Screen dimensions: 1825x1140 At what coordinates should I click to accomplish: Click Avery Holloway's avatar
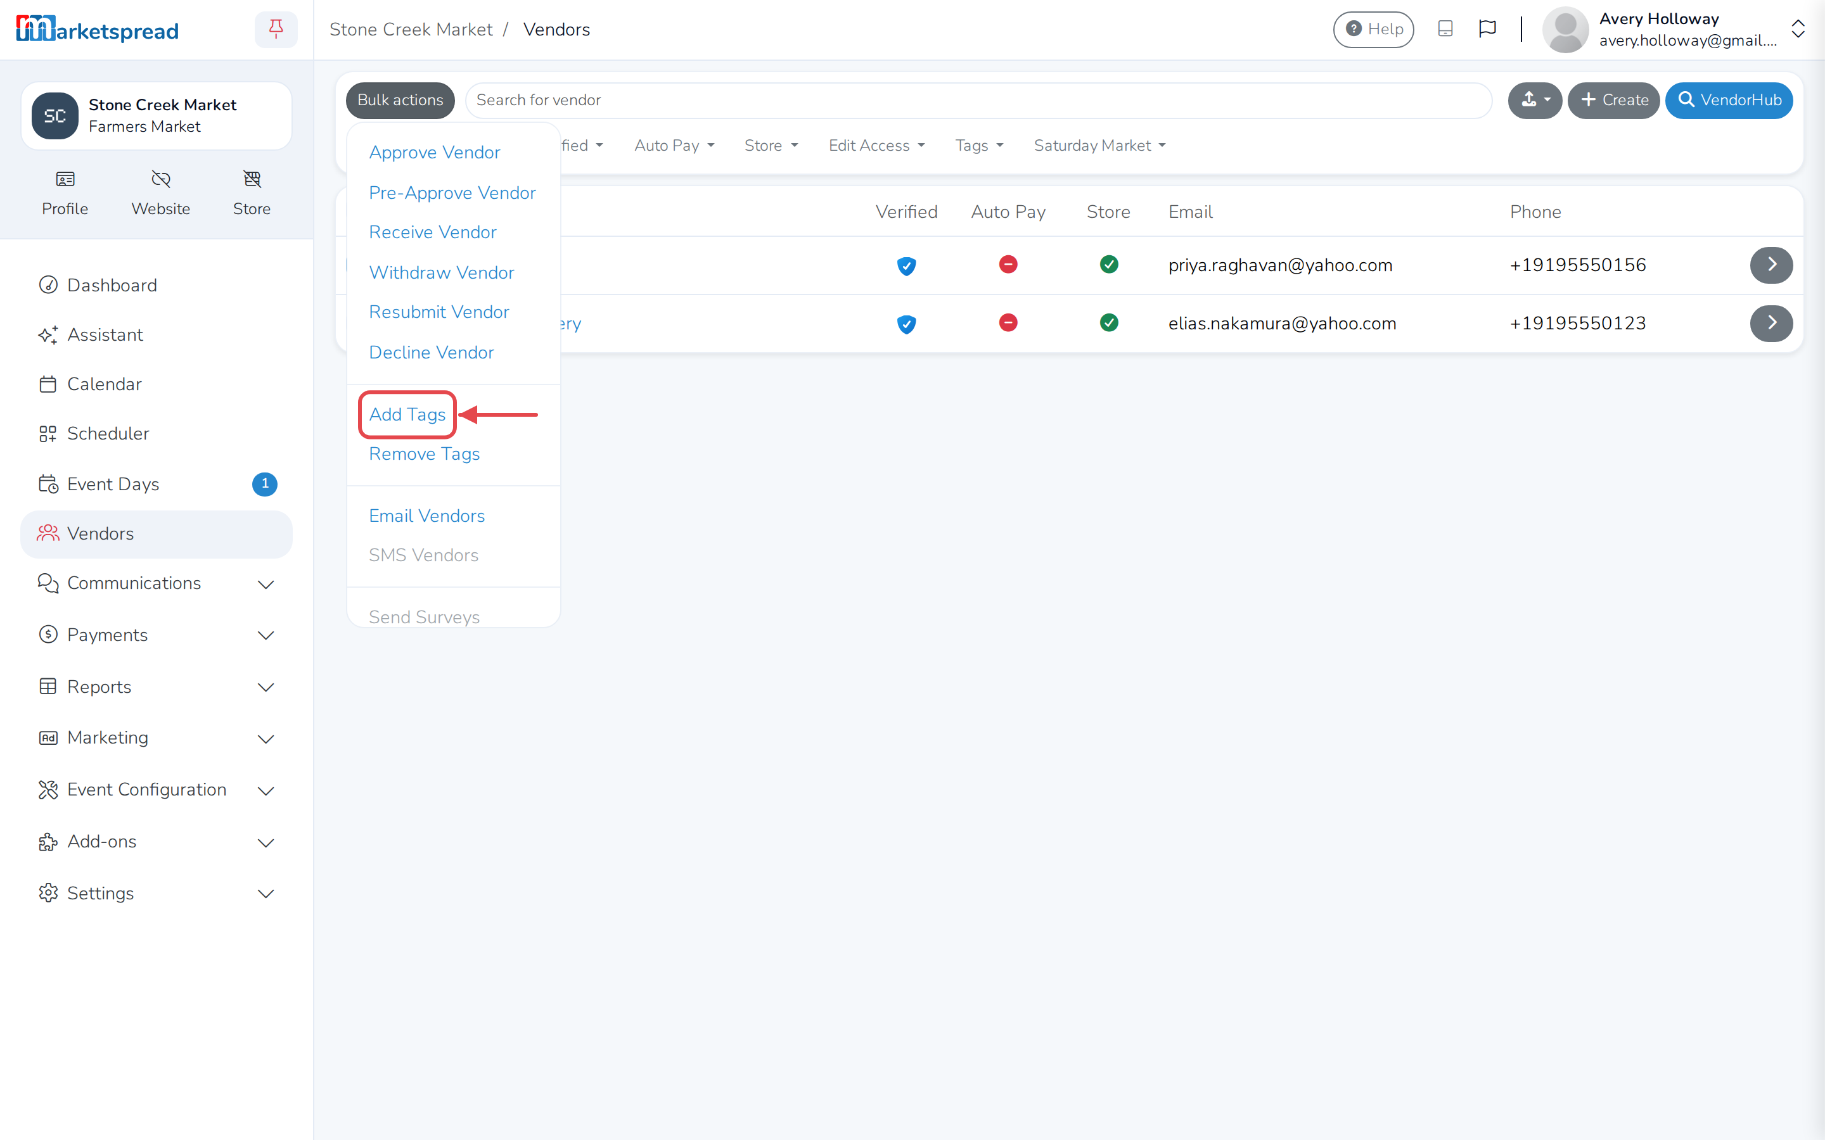1566,30
